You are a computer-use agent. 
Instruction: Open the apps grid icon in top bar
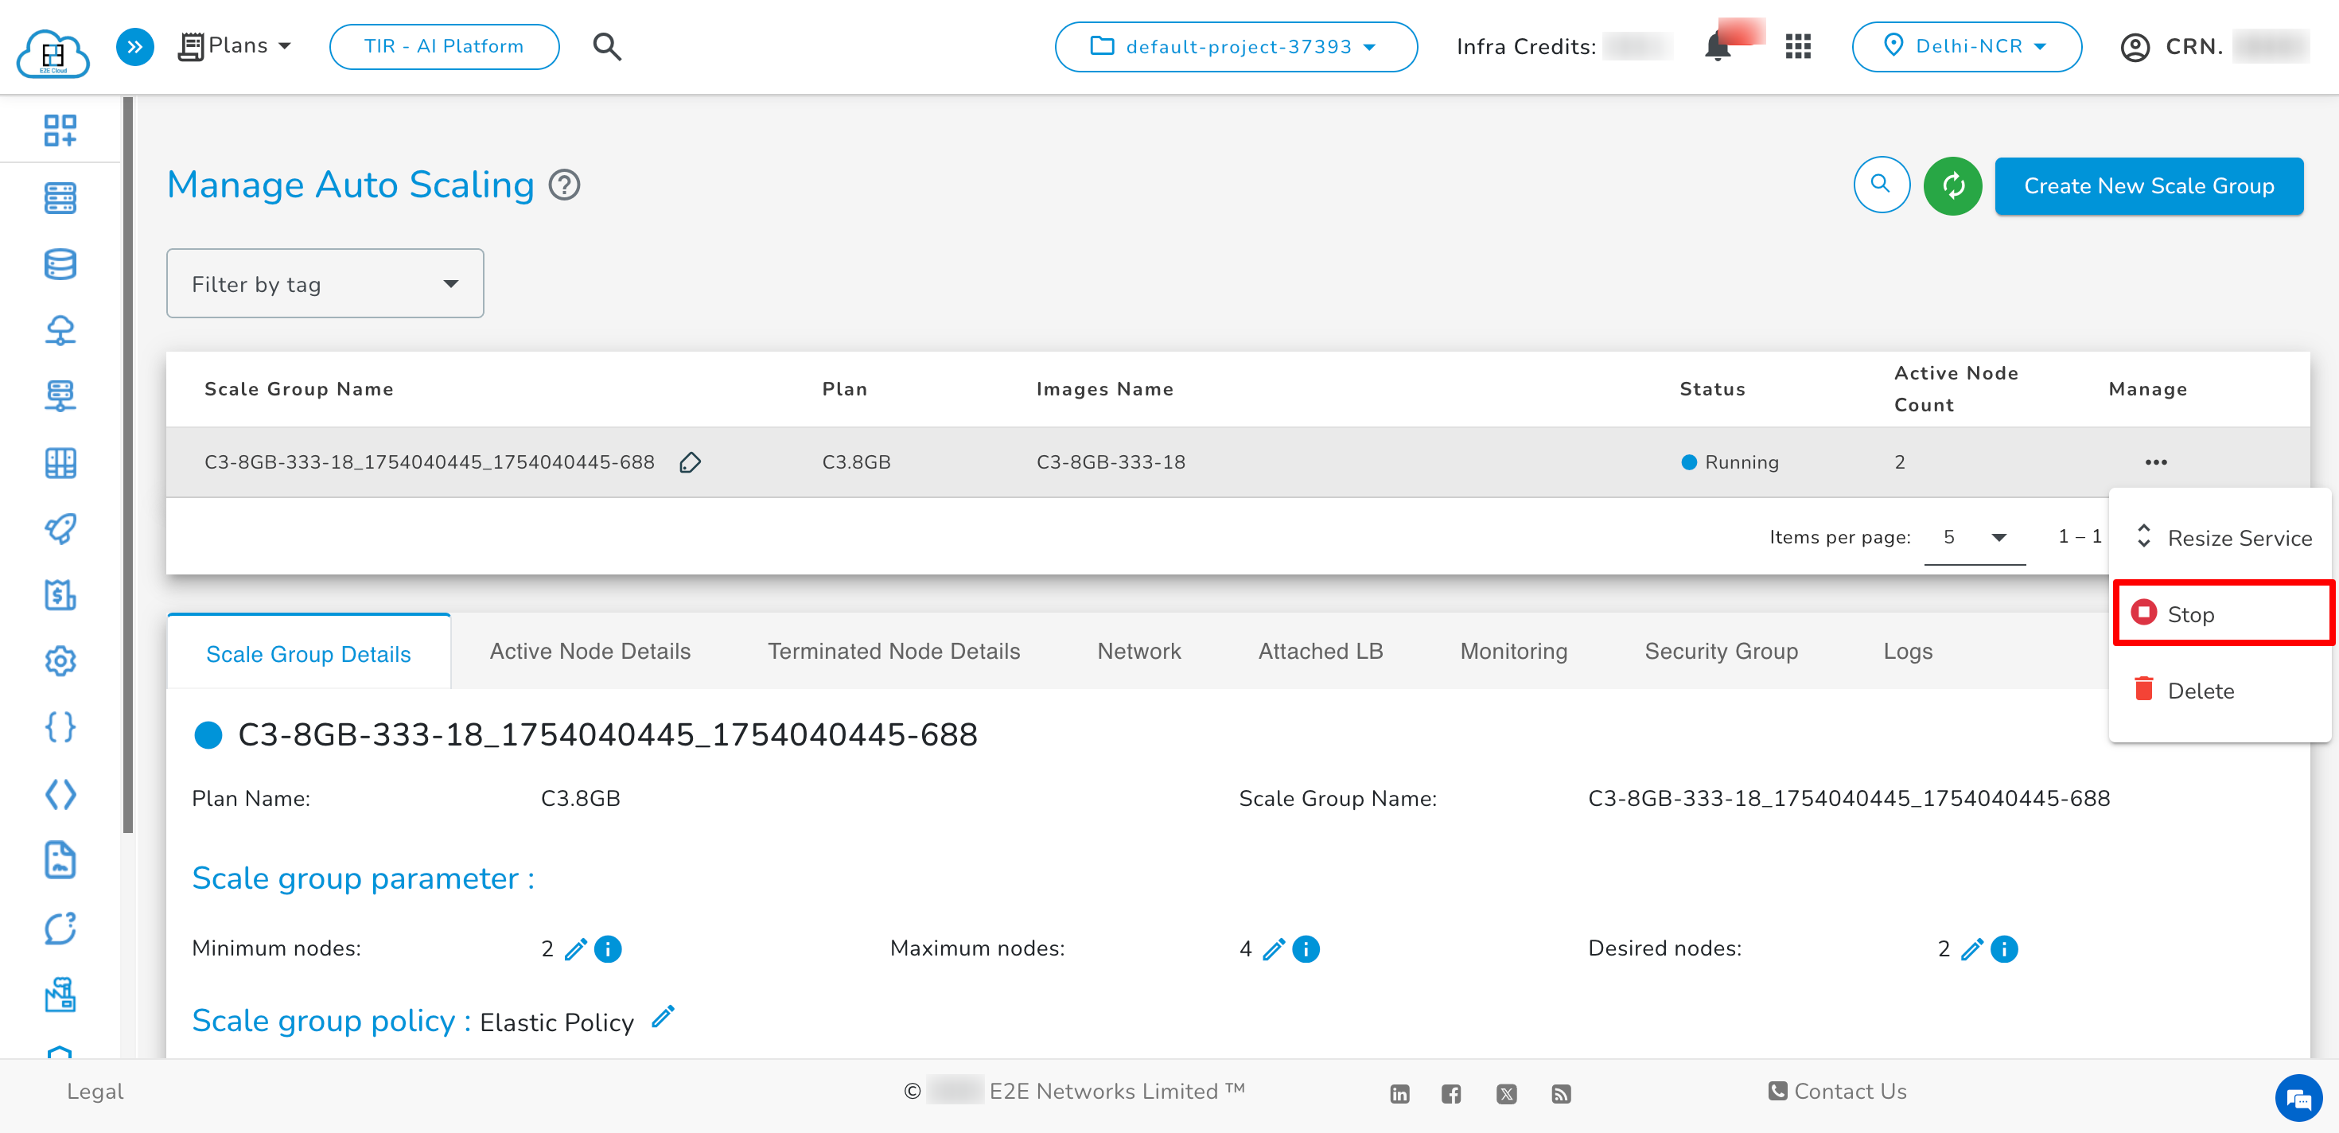[x=1798, y=46]
